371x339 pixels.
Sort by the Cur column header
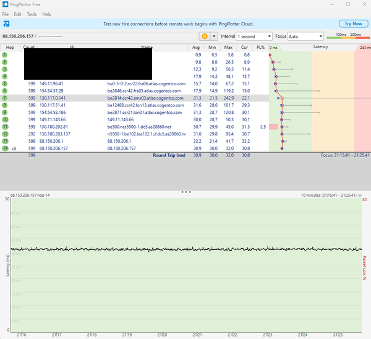pyautogui.click(x=244, y=48)
